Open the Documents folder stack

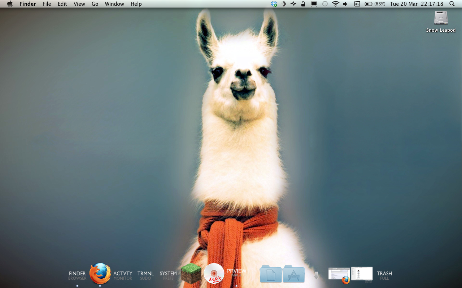tap(271, 274)
